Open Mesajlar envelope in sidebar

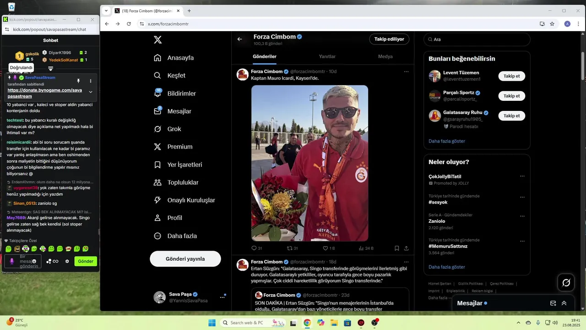pos(157,111)
